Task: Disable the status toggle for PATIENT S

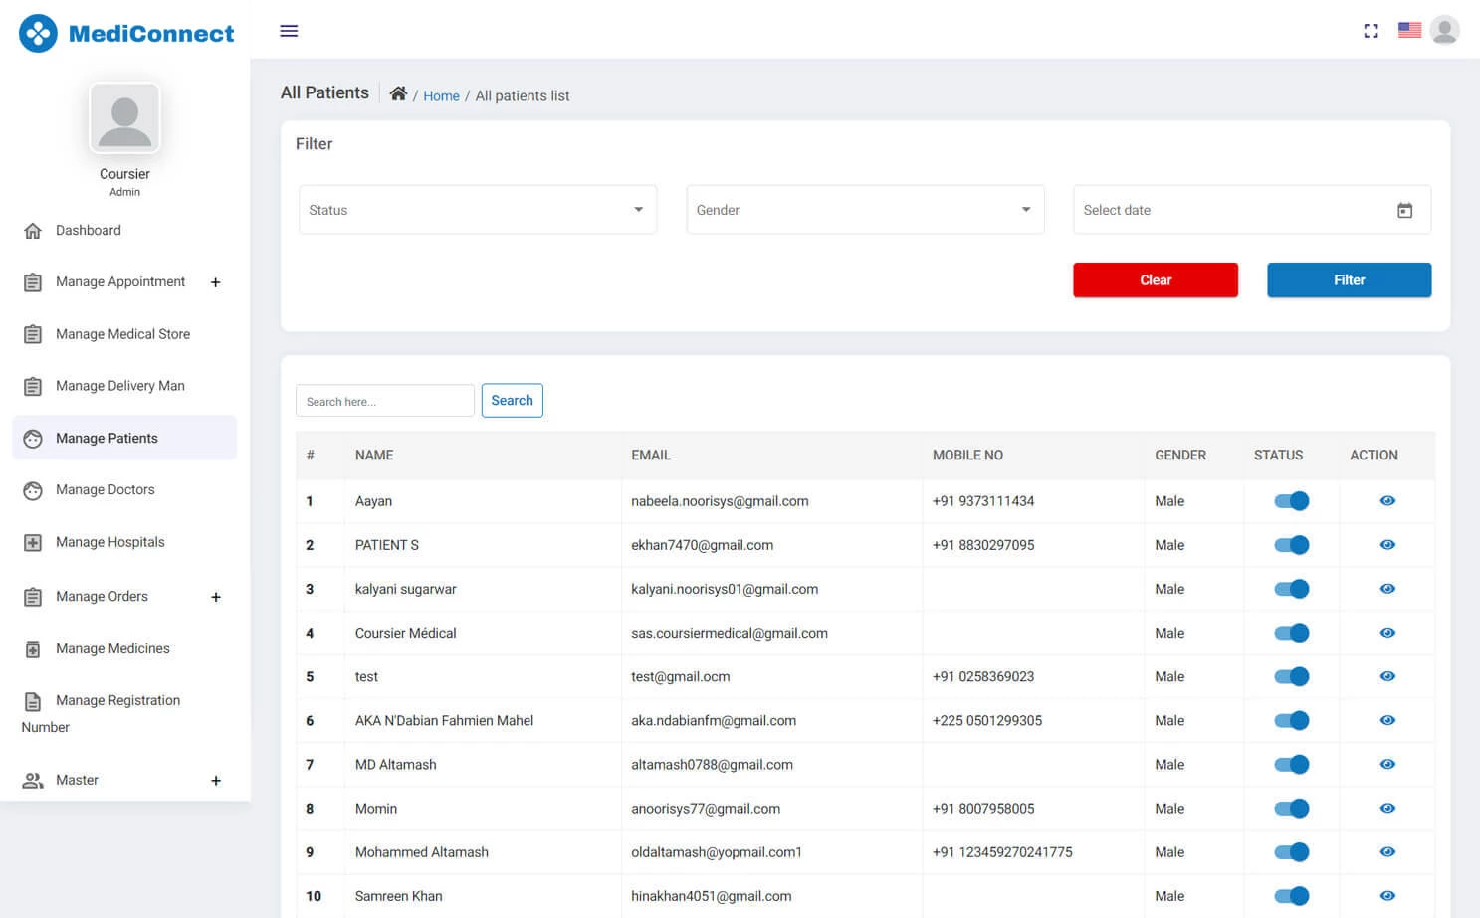Action: click(x=1291, y=545)
